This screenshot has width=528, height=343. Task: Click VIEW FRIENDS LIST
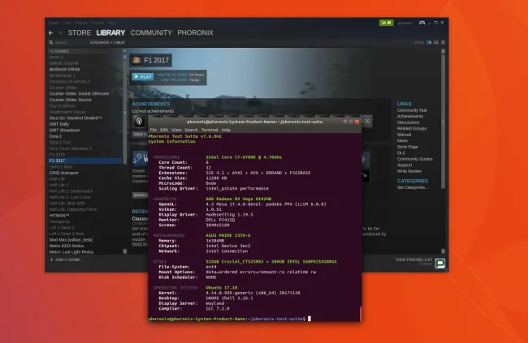[413, 259]
